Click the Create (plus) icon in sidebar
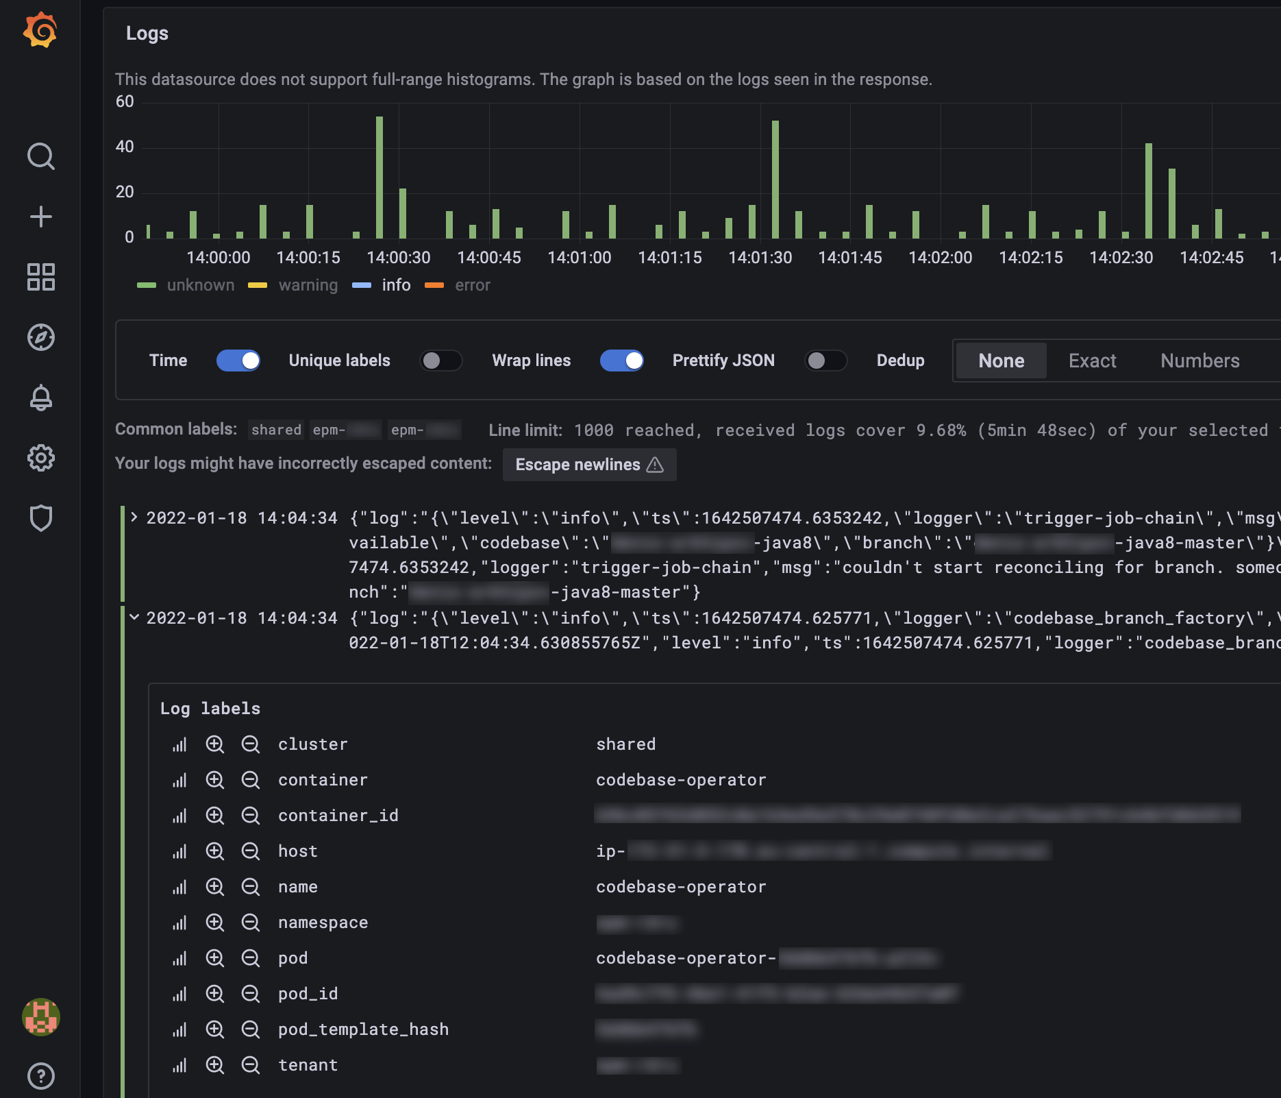 pyautogui.click(x=41, y=216)
